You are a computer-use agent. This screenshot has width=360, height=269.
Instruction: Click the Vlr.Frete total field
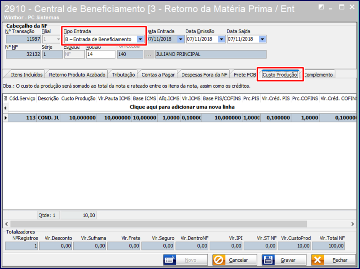(124, 246)
